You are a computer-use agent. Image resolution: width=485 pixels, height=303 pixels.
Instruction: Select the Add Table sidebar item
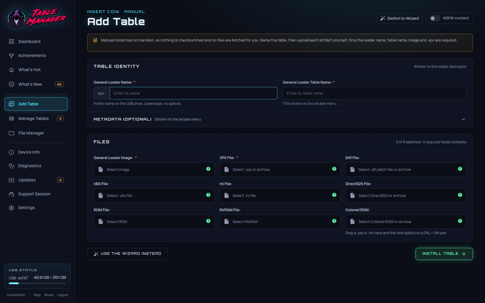tap(36, 104)
